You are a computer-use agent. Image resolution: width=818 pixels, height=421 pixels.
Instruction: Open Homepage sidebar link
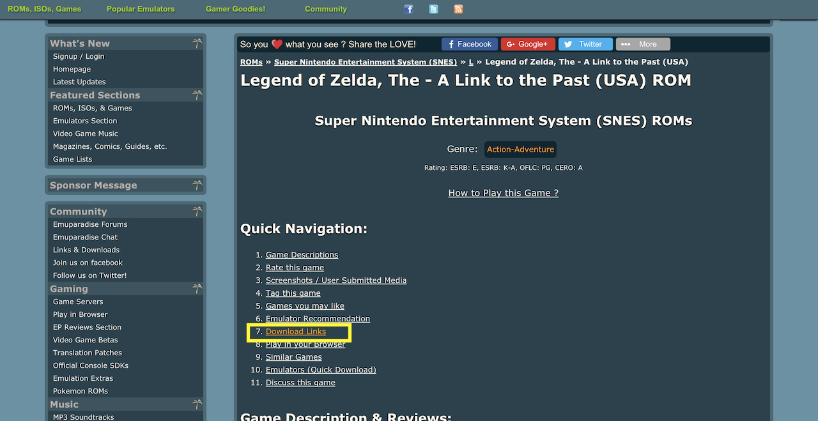pos(72,69)
